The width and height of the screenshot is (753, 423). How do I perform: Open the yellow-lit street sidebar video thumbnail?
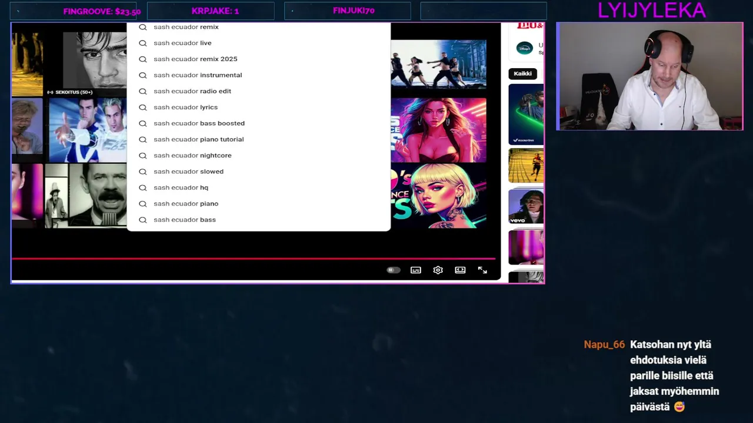[526, 166]
